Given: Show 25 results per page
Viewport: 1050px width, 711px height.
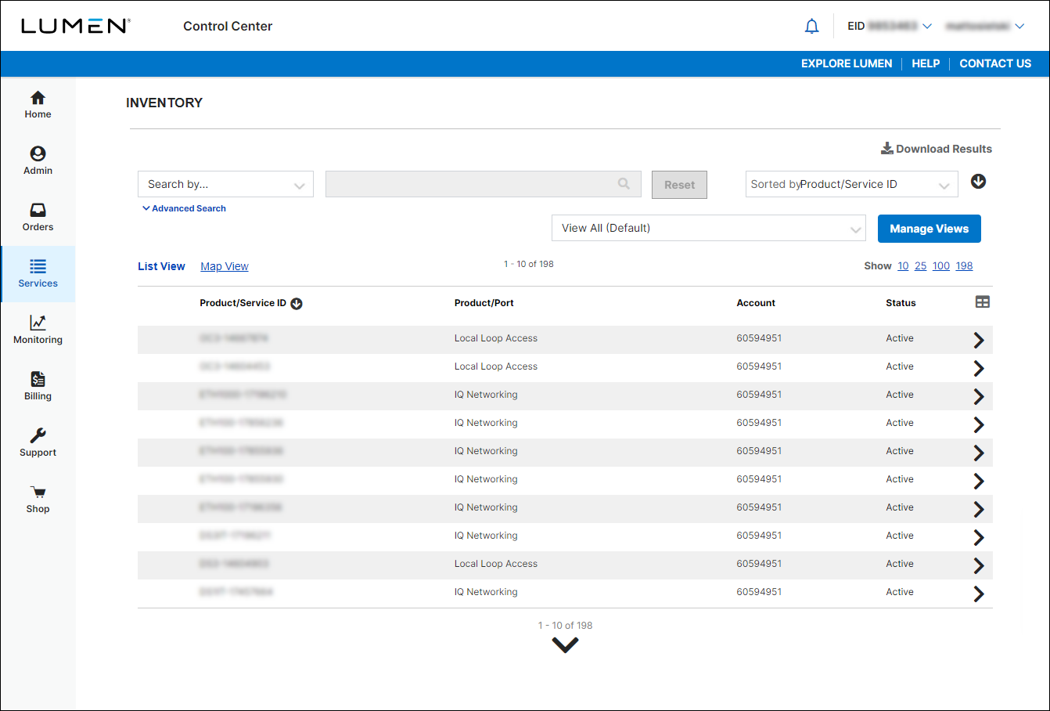Looking at the screenshot, I should [920, 266].
